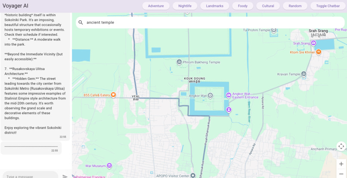Click the VEAL map label
Image resolution: width=347 pixels, height=178 pixels.
click(136, 98)
